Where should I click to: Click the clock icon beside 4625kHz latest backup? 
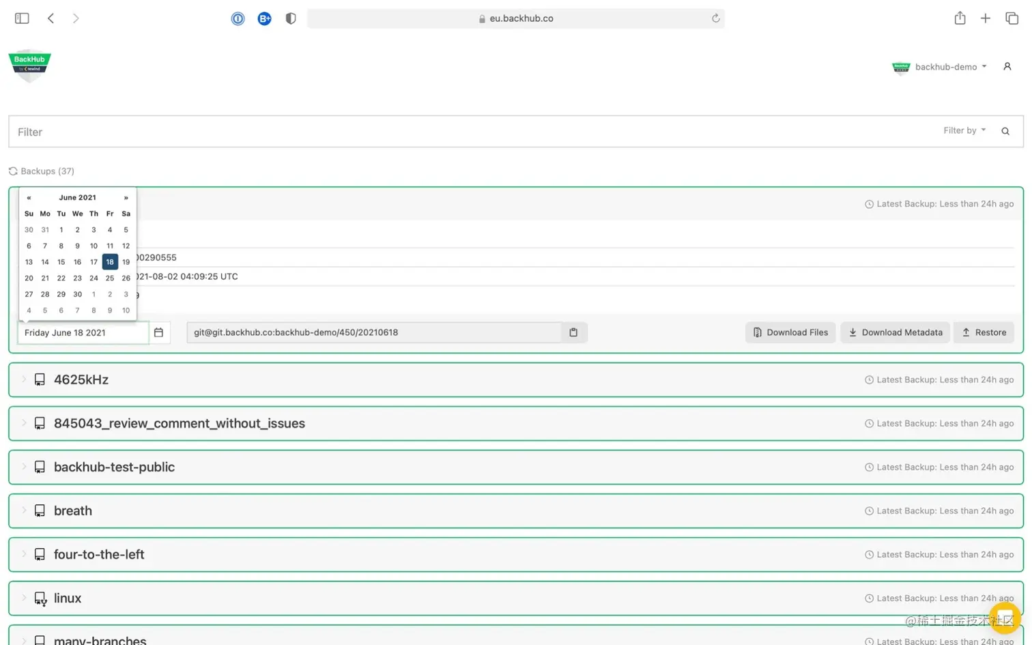tap(868, 379)
